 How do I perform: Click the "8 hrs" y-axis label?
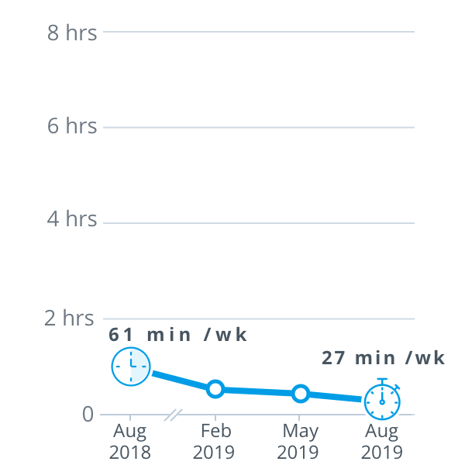[x=72, y=33]
